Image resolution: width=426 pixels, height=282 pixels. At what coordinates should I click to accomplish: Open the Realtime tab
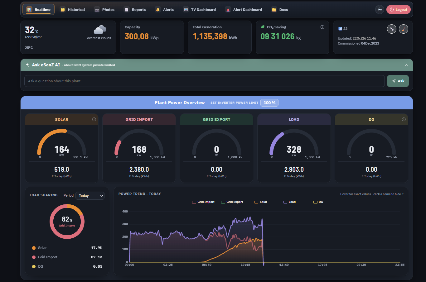click(x=38, y=10)
